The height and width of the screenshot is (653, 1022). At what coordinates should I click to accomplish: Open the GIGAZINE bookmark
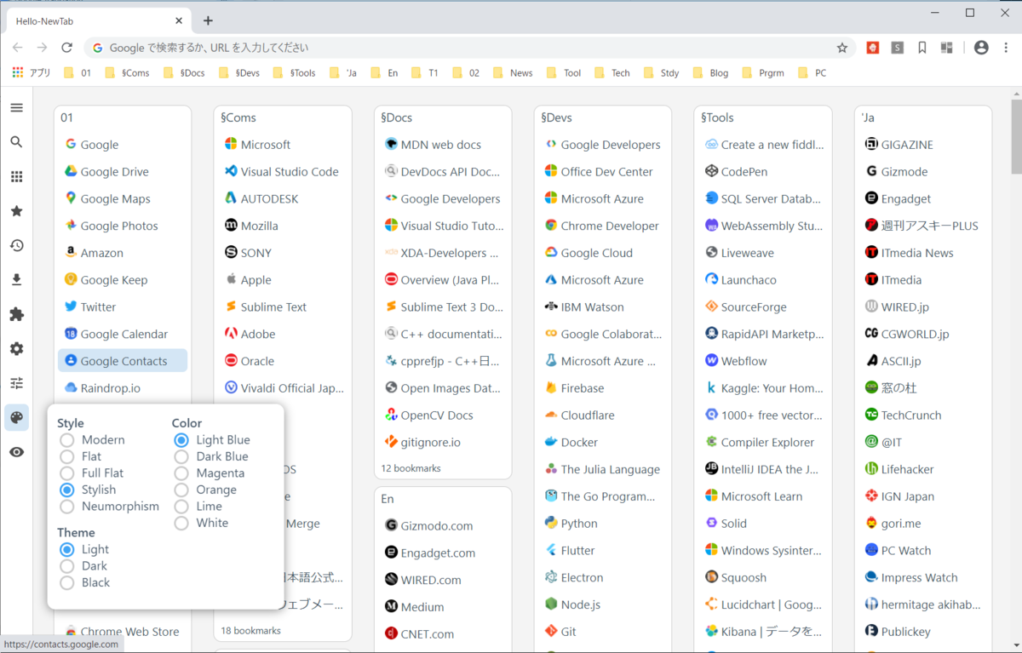tap(923, 145)
